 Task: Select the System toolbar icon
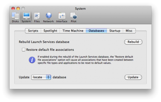pyautogui.click(x=26, y=16)
